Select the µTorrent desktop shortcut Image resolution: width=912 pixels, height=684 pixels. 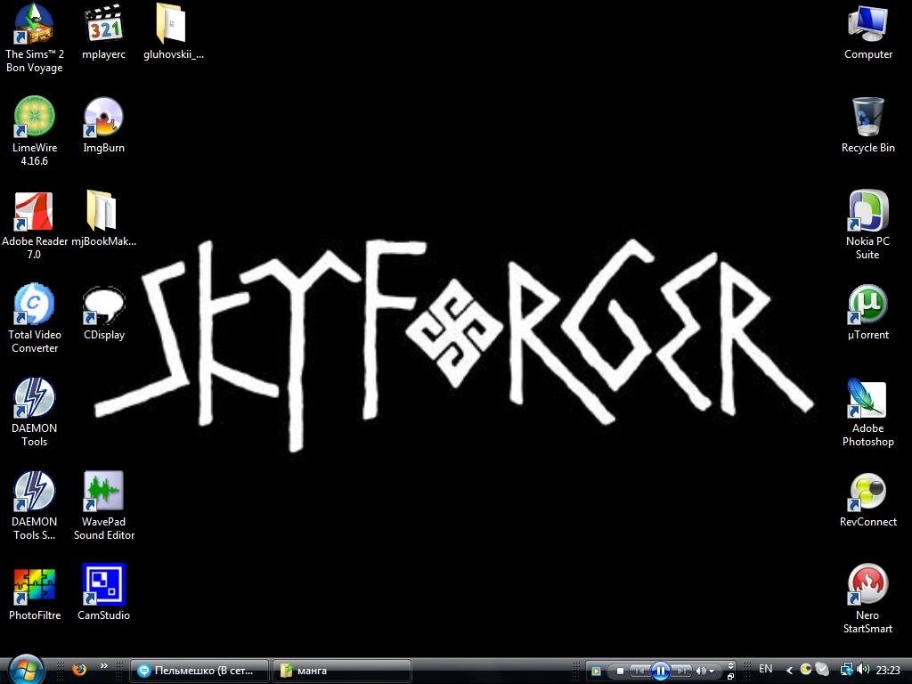pos(867,313)
